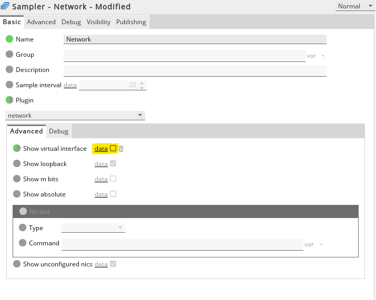Click the data link for Show unconfigured nics

click(x=101, y=264)
